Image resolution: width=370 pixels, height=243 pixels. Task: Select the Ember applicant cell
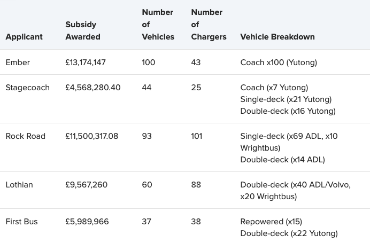(x=18, y=62)
